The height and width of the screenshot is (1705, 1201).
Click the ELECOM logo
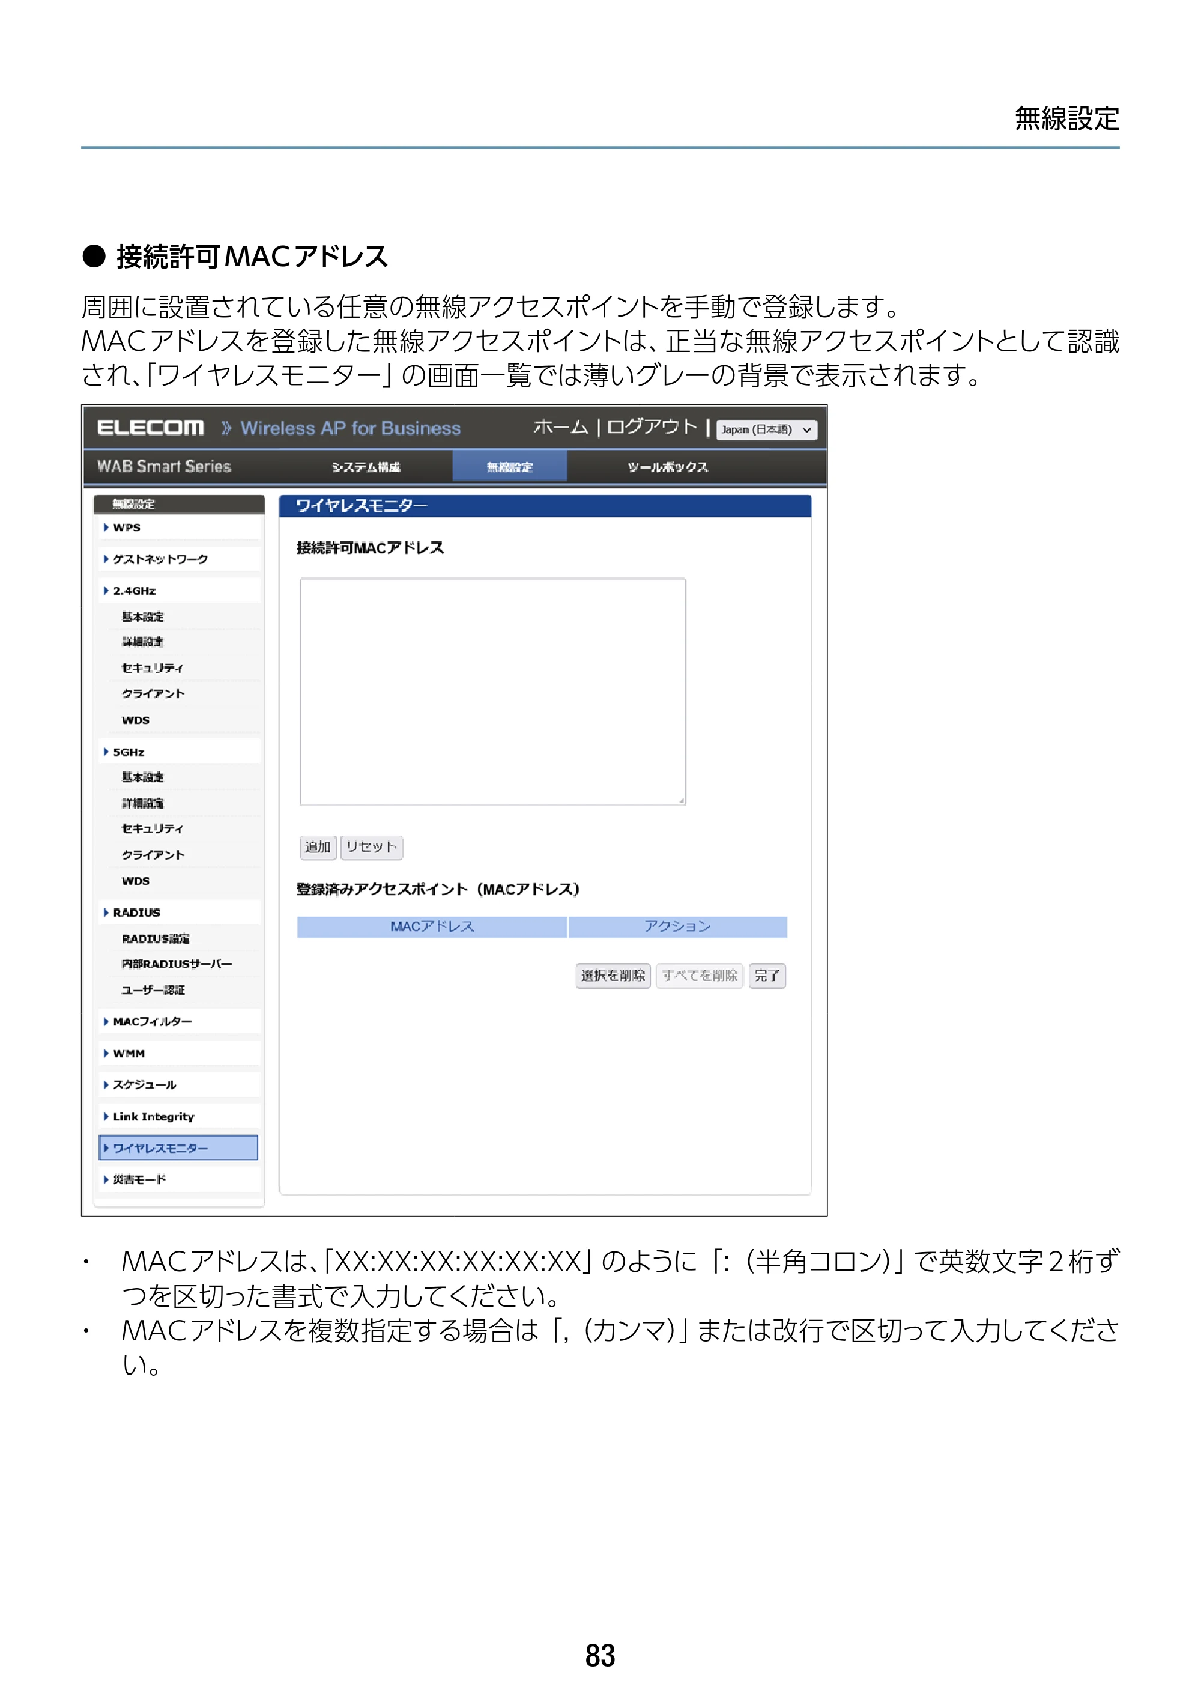pos(150,428)
